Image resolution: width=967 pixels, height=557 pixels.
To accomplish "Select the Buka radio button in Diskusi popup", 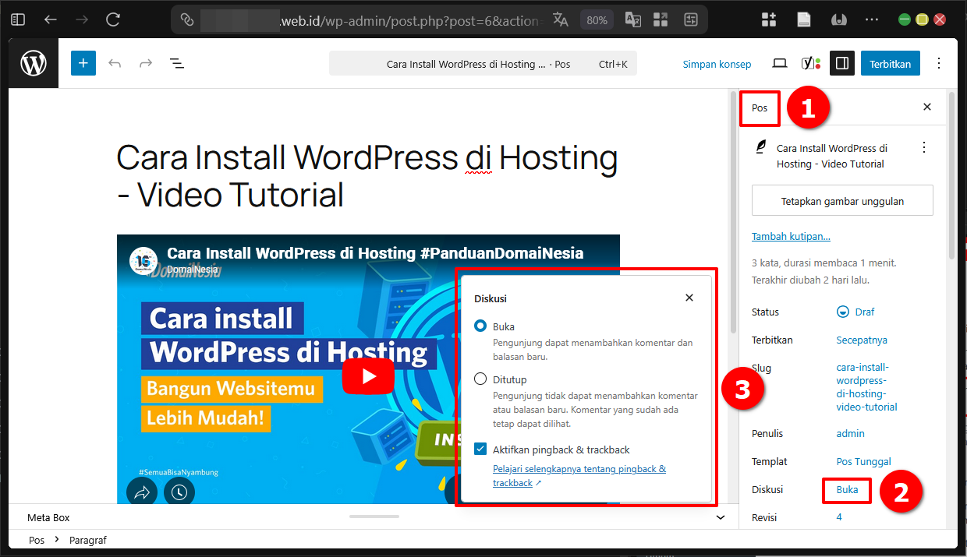I will coord(480,326).
